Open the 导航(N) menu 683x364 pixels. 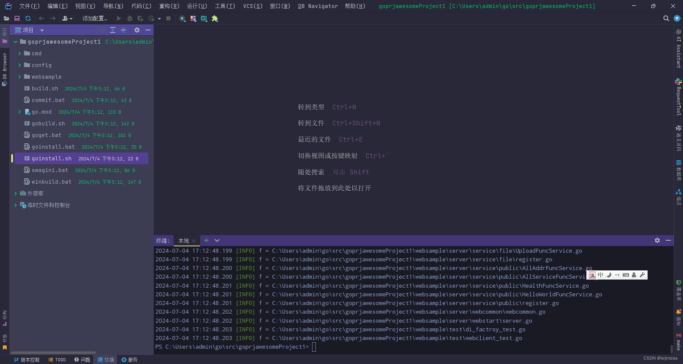113,6
